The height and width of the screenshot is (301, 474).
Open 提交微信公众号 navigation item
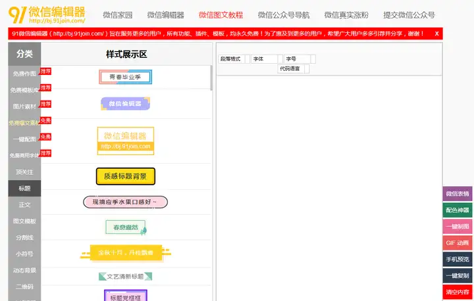click(409, 15)
